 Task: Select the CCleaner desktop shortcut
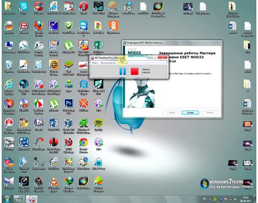(x=39, y=8)
